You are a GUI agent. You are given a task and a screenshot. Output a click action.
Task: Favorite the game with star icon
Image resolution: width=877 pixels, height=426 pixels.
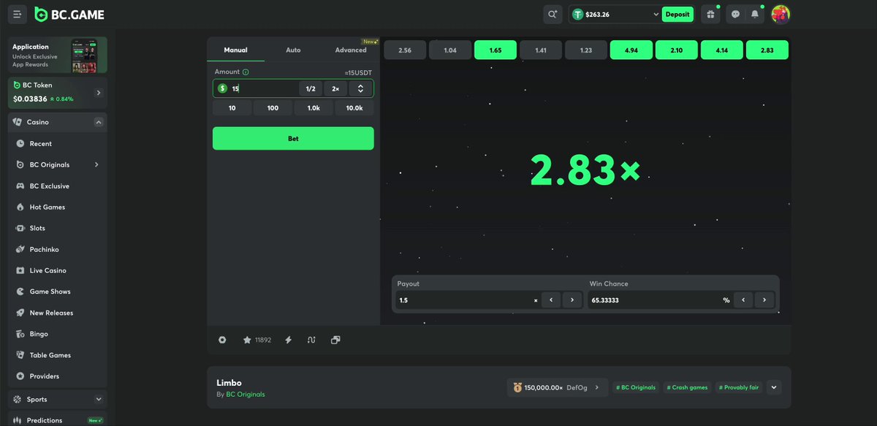coord(247,340)
